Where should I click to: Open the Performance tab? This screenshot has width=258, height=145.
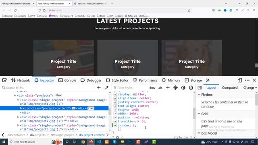[145, 80]
